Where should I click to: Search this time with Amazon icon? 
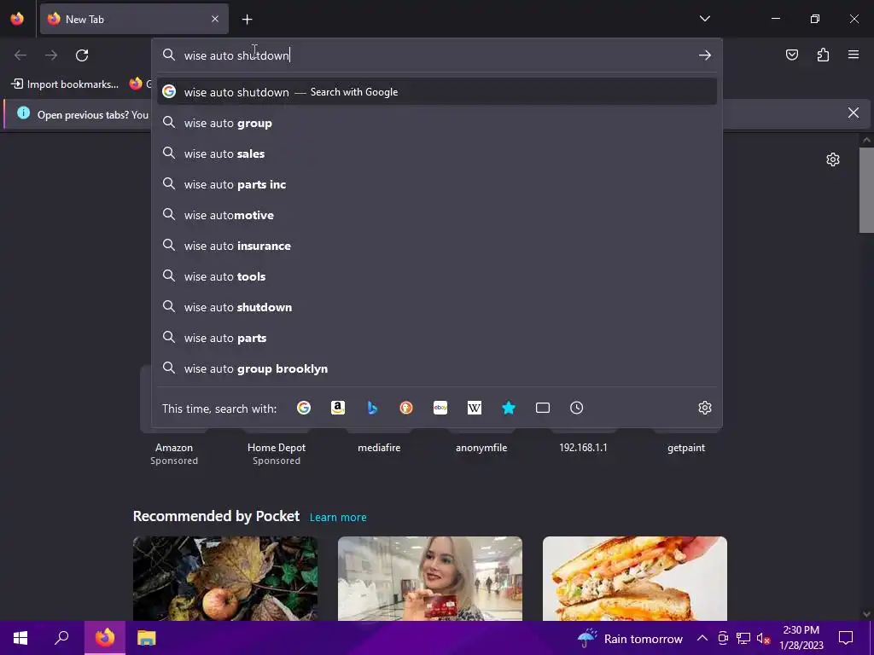pos(338,408)
